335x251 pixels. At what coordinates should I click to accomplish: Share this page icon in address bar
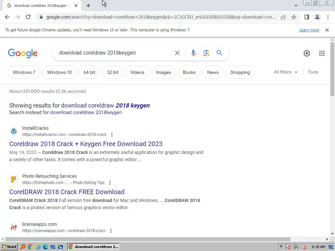click(283, 17)
